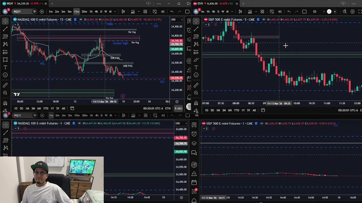The width and height of the screenshot is (362, 203).
Task: Select 15m interval in NQ top toolbar
Action: tap(77, 12)
